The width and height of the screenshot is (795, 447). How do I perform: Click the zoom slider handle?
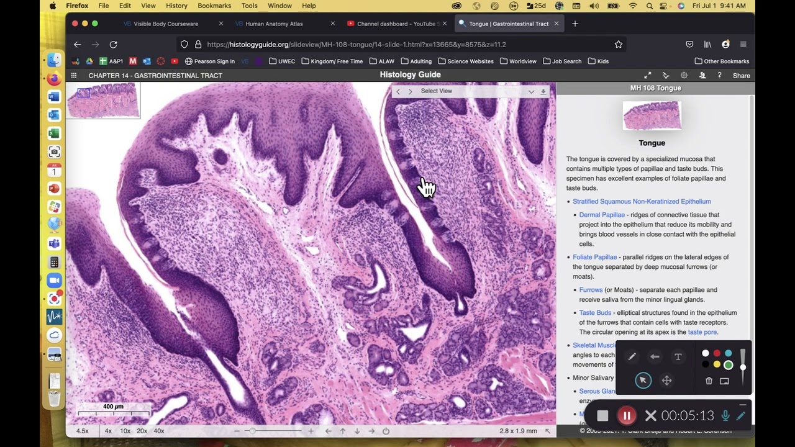[252, 431]
